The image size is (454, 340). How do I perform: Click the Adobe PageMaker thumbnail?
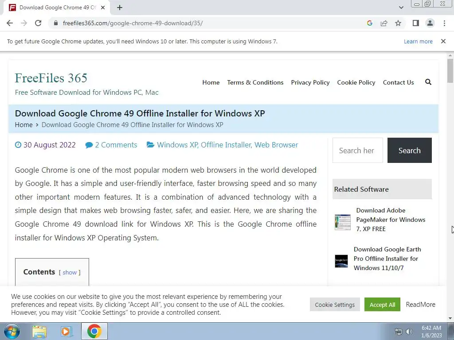click(343, 222)
